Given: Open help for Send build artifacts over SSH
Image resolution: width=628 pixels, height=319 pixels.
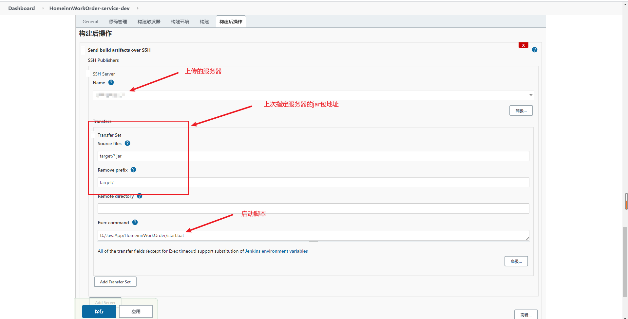Looking at the screenshot, I should pyautogui.click(x=535, y=50).
